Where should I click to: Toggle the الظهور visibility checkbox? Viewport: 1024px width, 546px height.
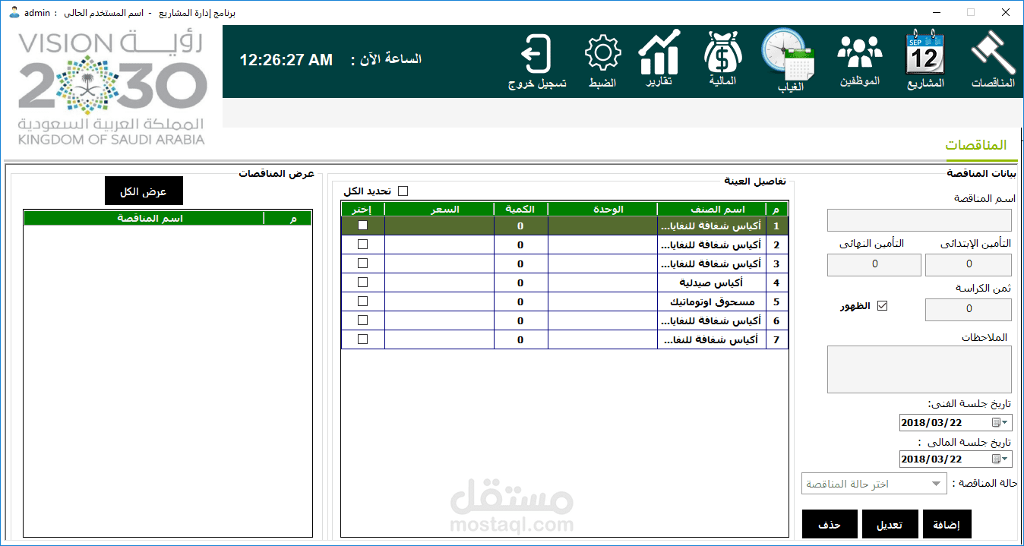(x=882, y=305)
